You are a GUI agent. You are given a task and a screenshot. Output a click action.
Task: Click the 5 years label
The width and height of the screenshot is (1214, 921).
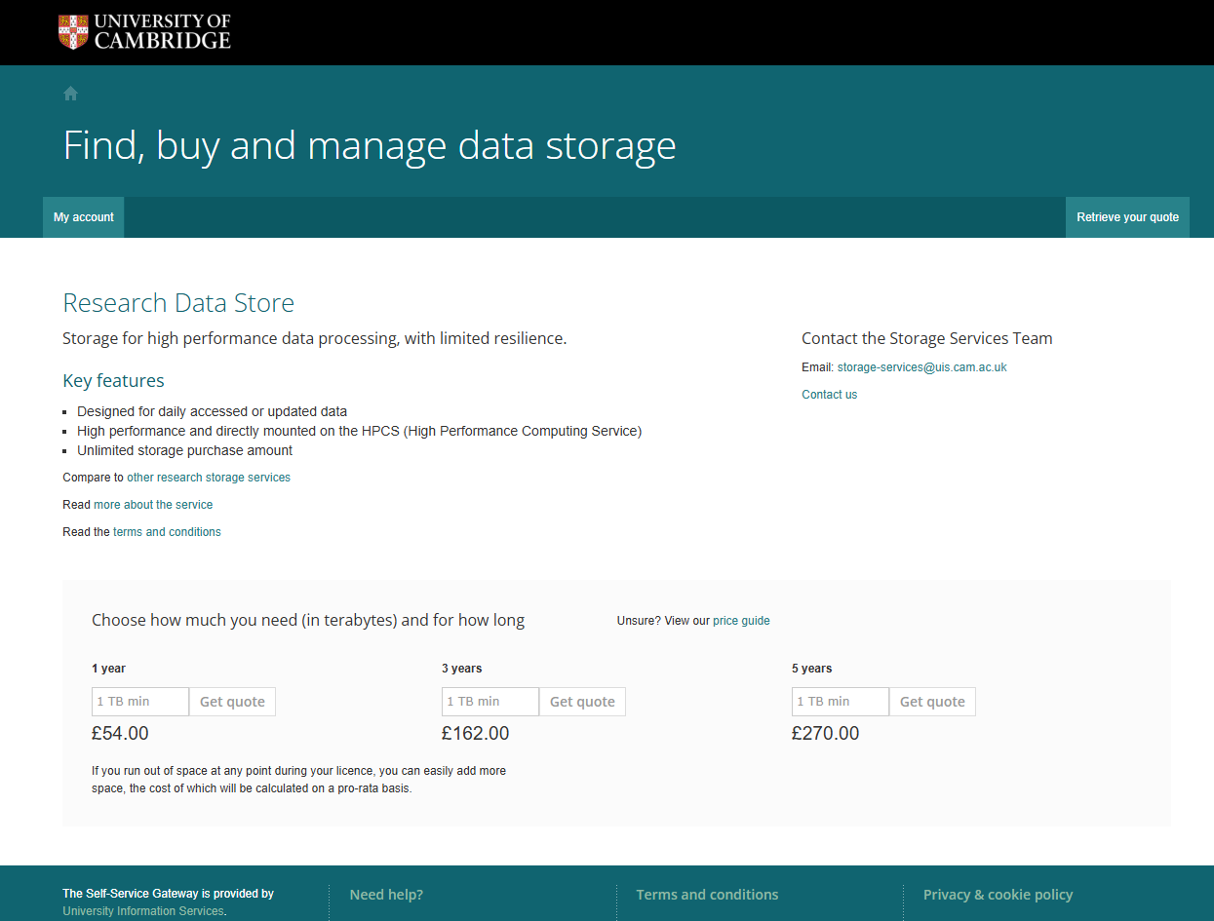[x=812, y=669]
